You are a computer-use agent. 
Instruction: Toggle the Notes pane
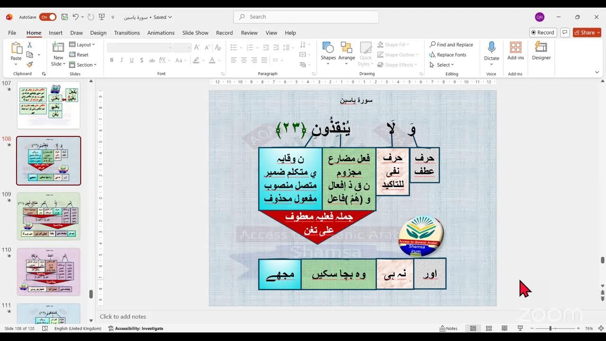tap(448, 328)
